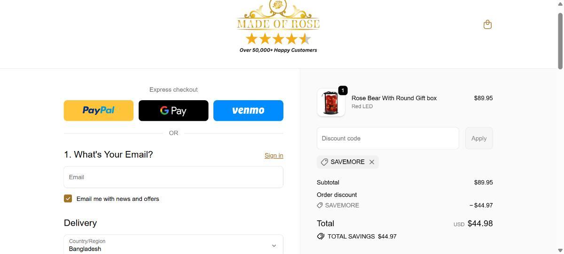Screen dimensions: 564x254
Task: Uncheck Email me with news and offers
Action: coord(68,198)
